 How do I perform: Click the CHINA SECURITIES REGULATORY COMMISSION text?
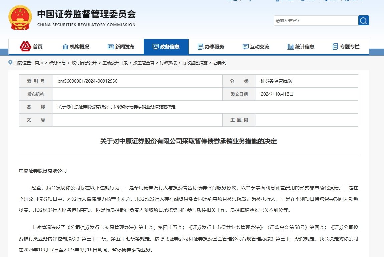point(86,25)
